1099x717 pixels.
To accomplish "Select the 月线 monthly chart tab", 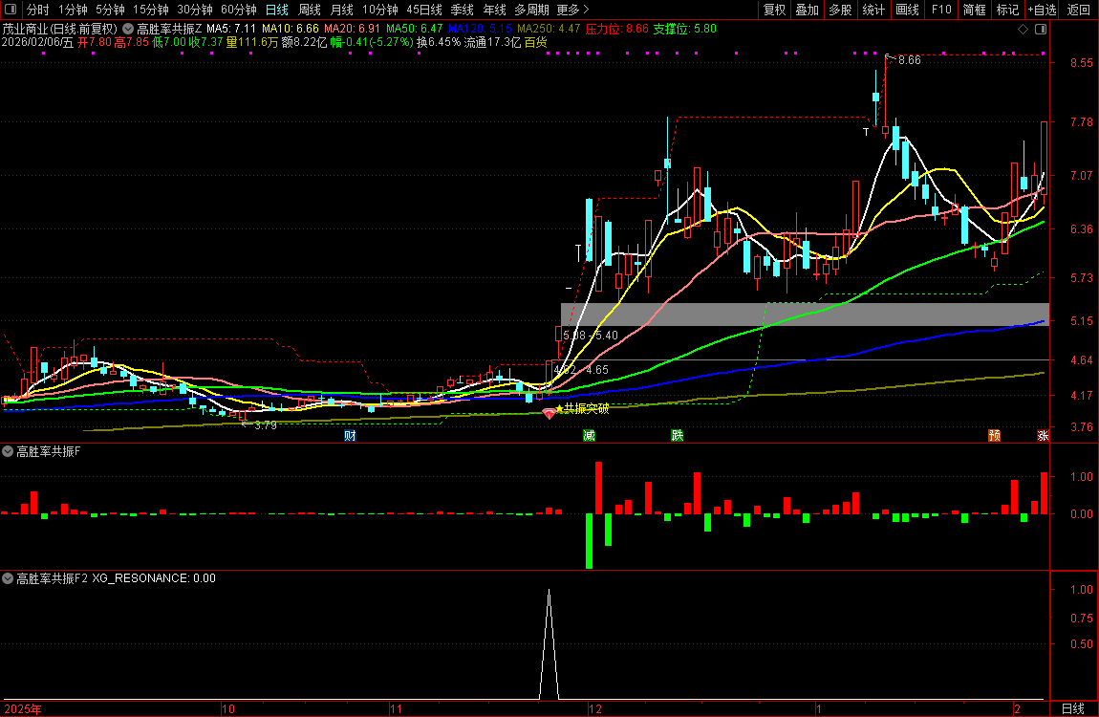I will coord(341,10).
